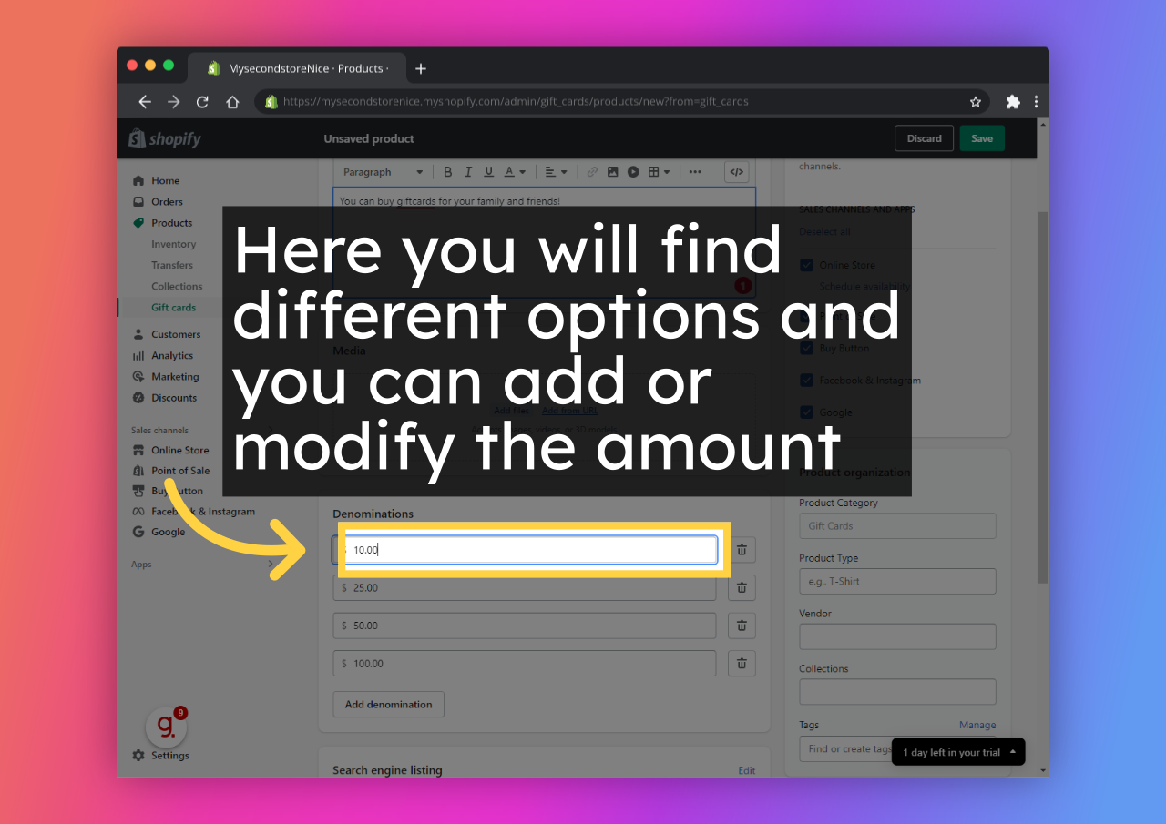Select the Gift cards submenu item

click(173, 307)
